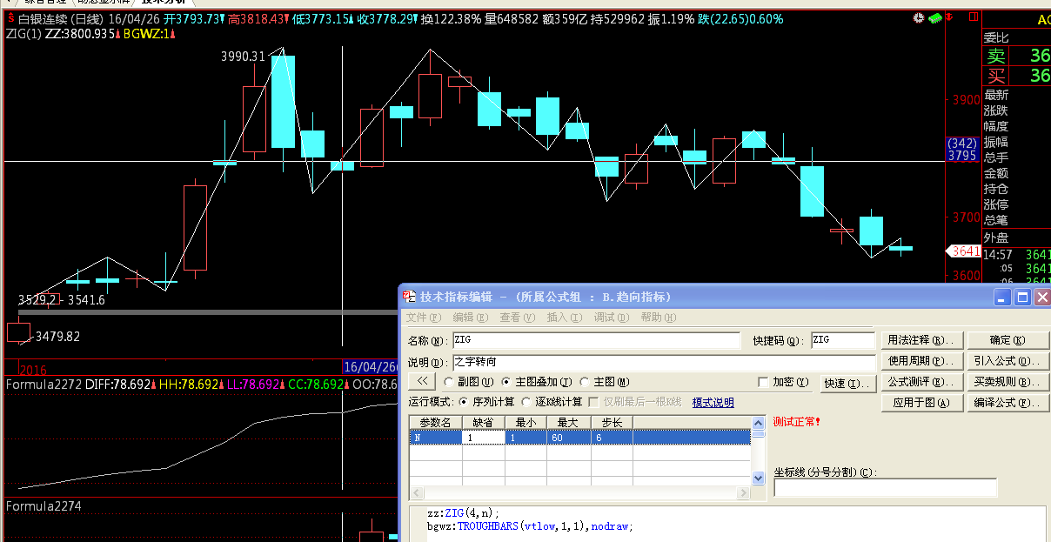Collapse panel with the << button

click(x=421, y=381)
